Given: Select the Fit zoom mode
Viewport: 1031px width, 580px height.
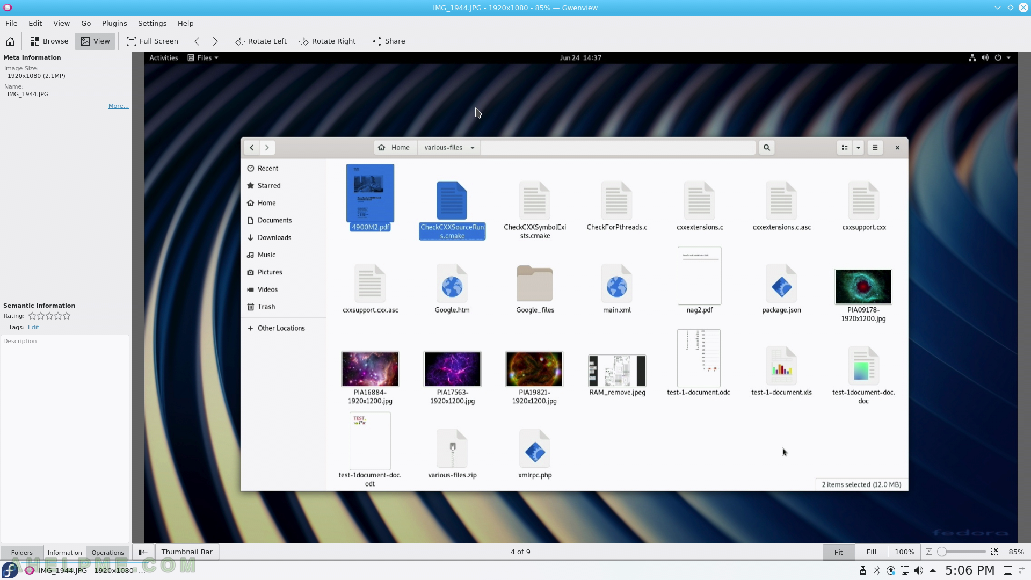Looking at the screenshot, I should point(838,552).
